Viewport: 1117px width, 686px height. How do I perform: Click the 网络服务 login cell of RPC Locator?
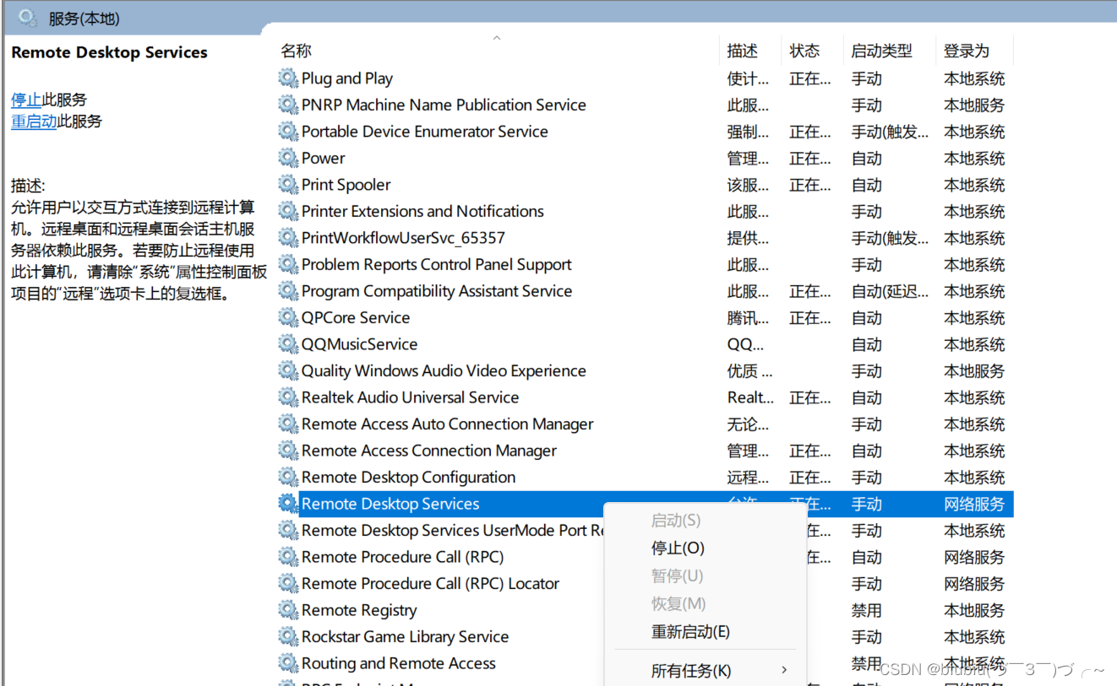coord(974,583)
